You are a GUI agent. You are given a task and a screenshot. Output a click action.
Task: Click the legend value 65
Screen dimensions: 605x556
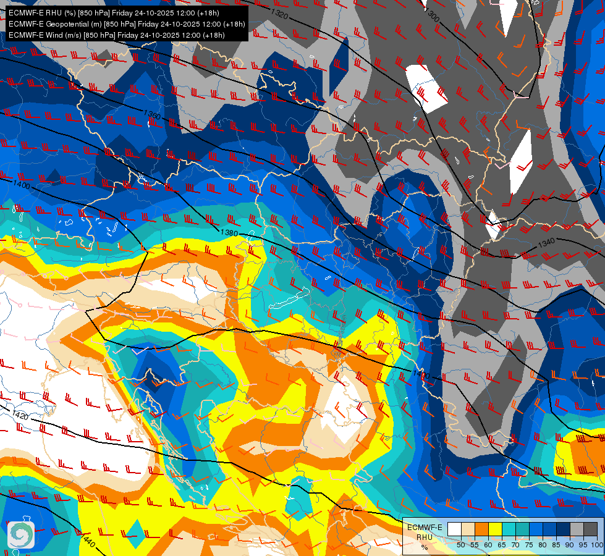pyautogui.click(x=502, y=545)
